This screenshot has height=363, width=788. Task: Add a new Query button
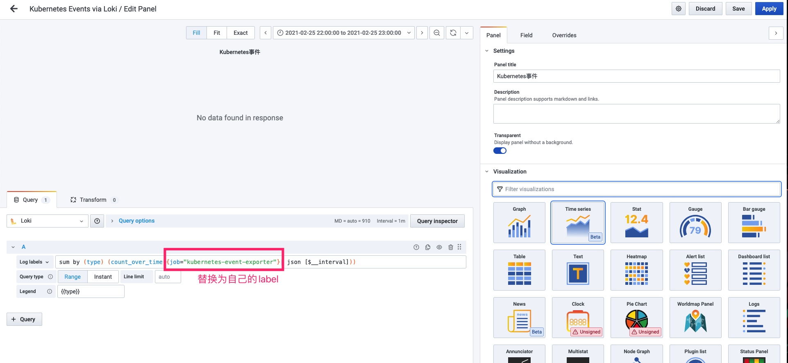24,319
